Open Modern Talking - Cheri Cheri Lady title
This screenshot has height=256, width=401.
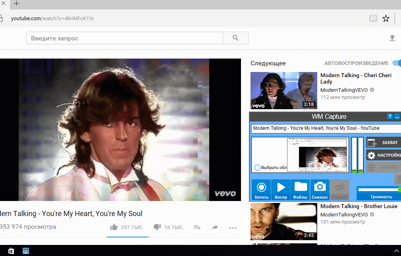356,78
